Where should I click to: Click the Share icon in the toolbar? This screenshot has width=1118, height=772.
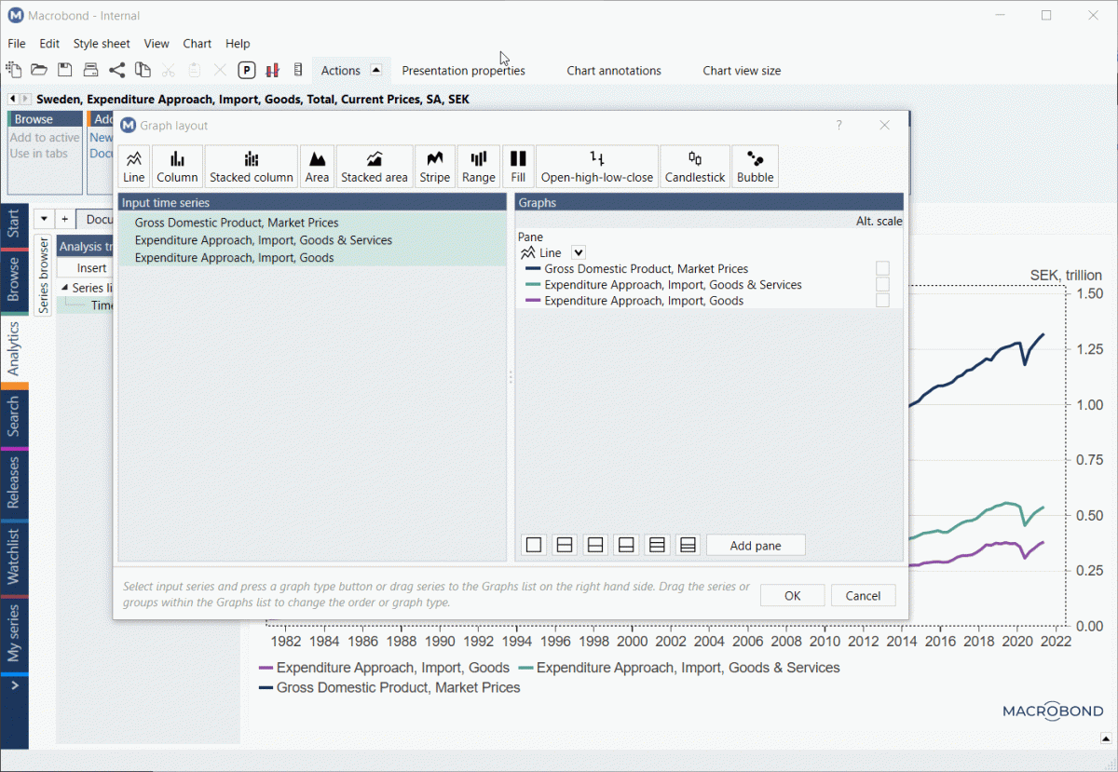[x=116, y=70]
